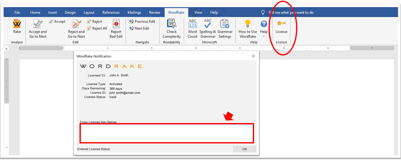
Task: Open Check Complexity readability tool
Action: (171, 29)
